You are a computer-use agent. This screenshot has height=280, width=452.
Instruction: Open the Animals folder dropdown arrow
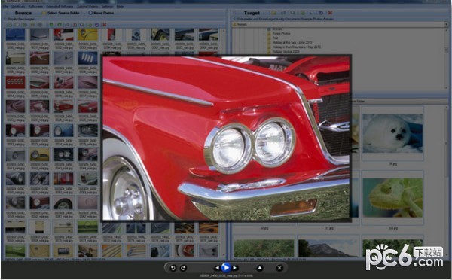pos(446,25)
